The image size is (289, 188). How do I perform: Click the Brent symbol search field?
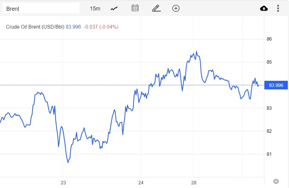tap(41, 9)
